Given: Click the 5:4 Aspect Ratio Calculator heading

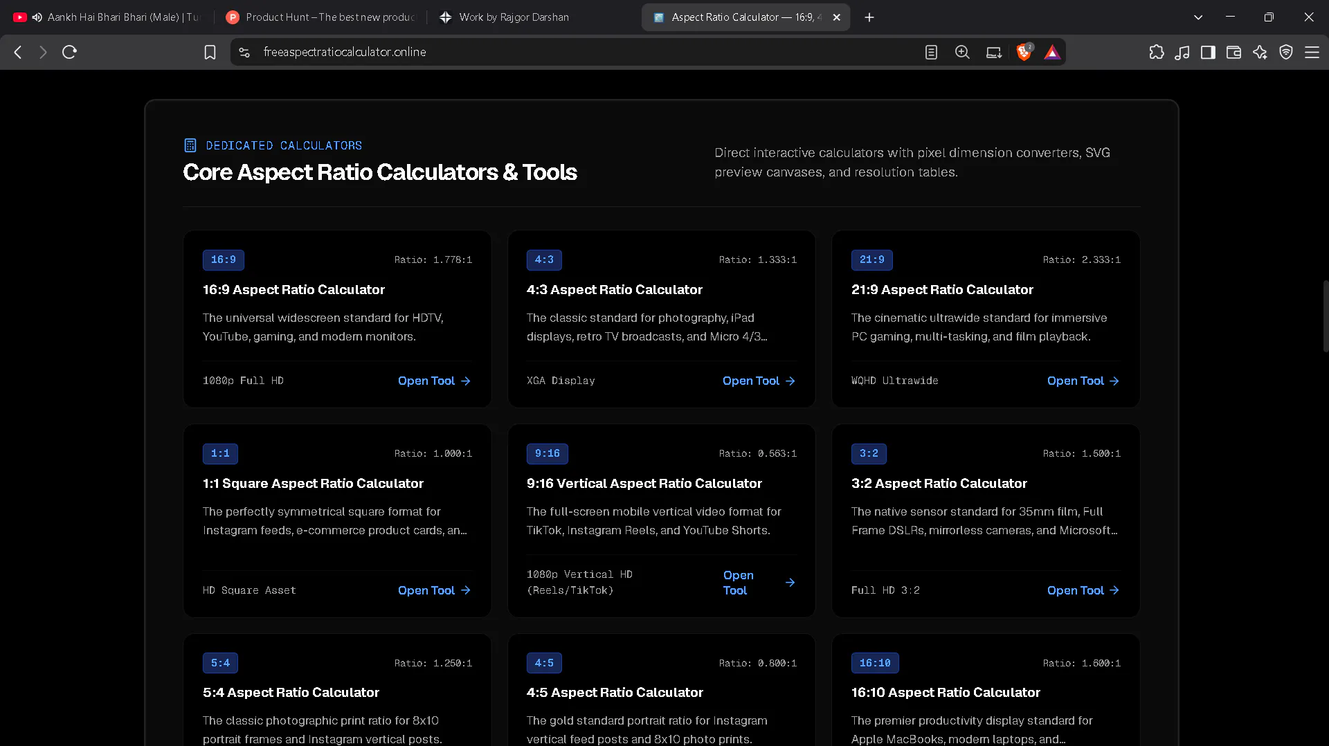Looking at the screenshot, I should pos(291,692).
